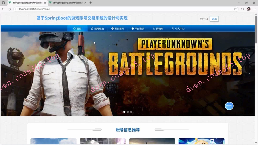Open tab actions menu icon

(3, 3)
